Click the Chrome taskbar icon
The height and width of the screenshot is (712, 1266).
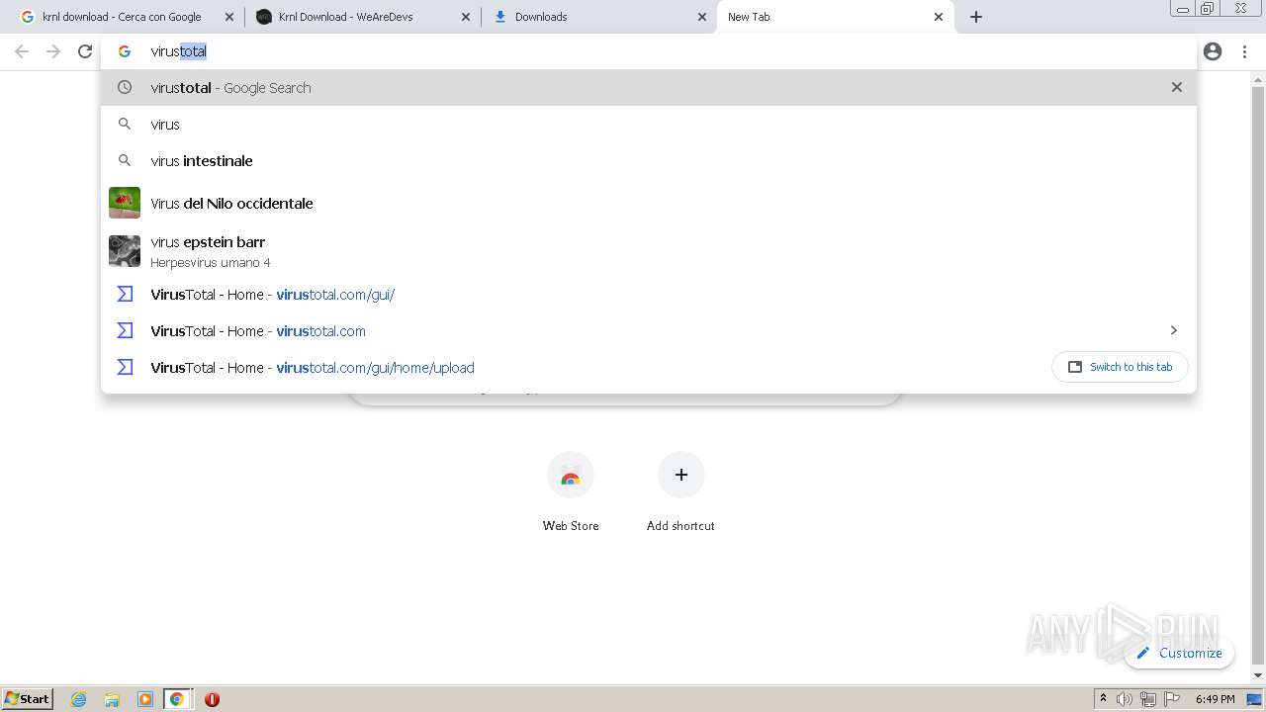[x=177, y=699]
